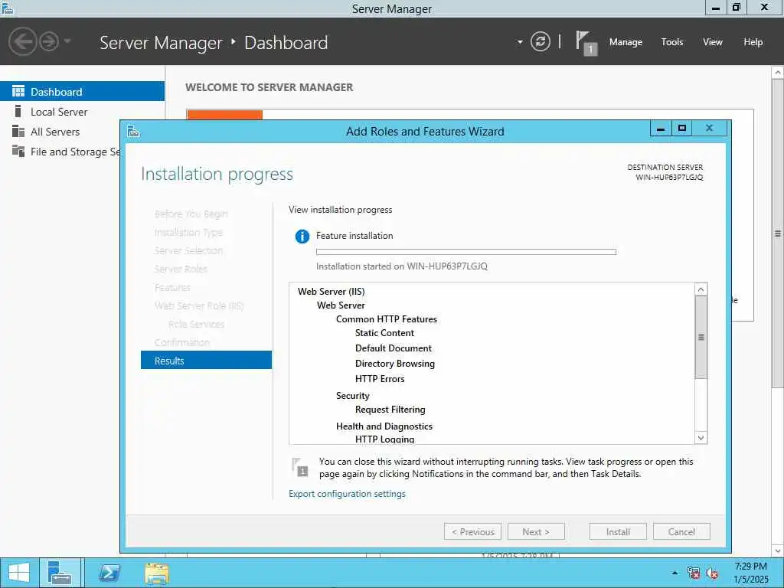
Task: Select Dashboard in the left pane
Action: [82, 92]
